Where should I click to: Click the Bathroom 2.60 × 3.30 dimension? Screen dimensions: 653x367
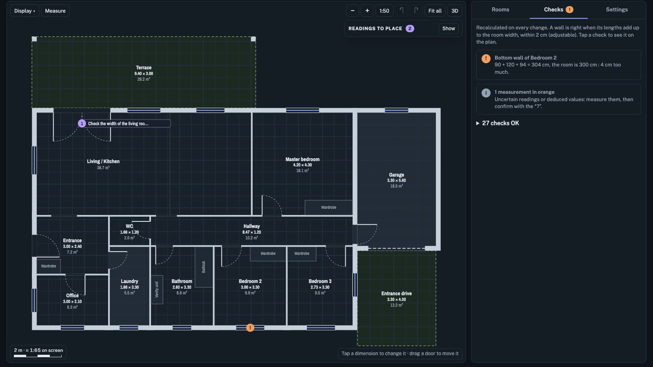(182, 287)
